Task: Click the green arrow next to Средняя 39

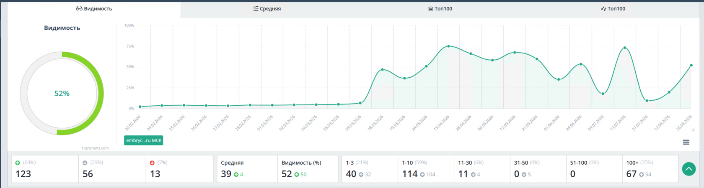Action: pyautogui.click(x=236, y=175)
